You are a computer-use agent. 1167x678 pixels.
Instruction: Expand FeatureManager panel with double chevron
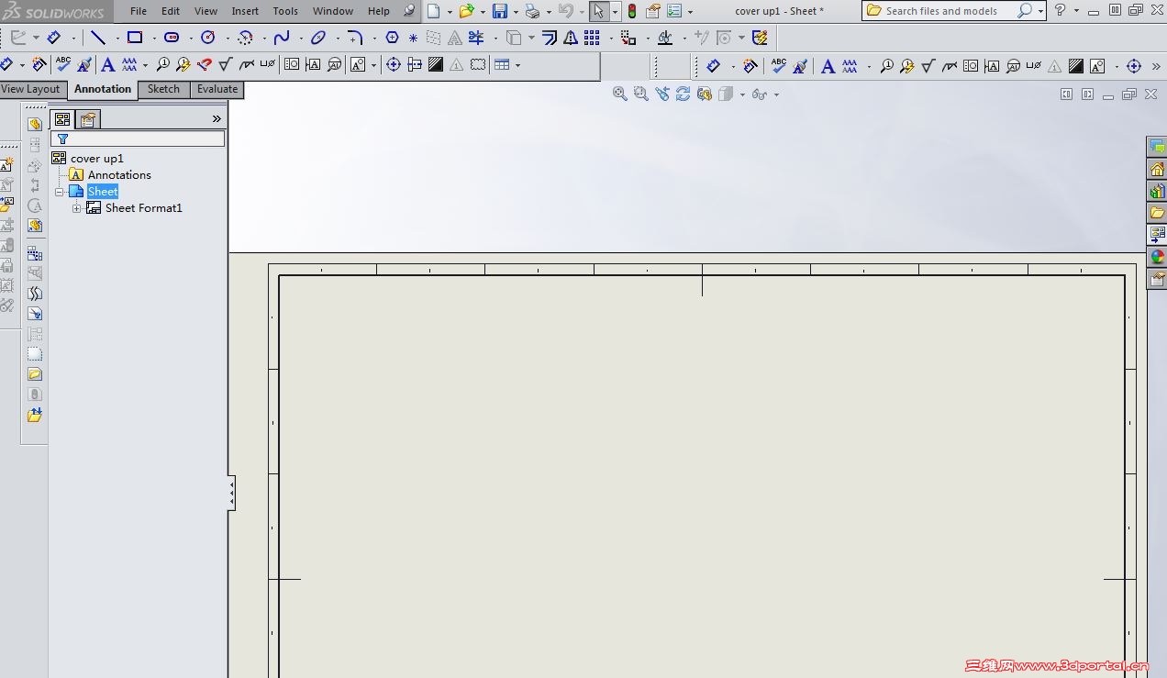tap(217, 118)
